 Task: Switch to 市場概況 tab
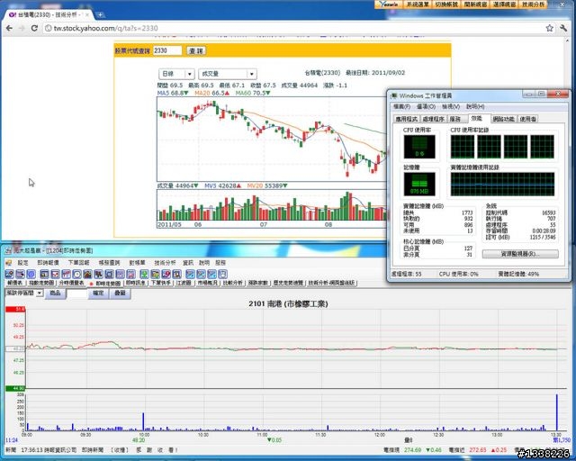(x=208, y=283)
